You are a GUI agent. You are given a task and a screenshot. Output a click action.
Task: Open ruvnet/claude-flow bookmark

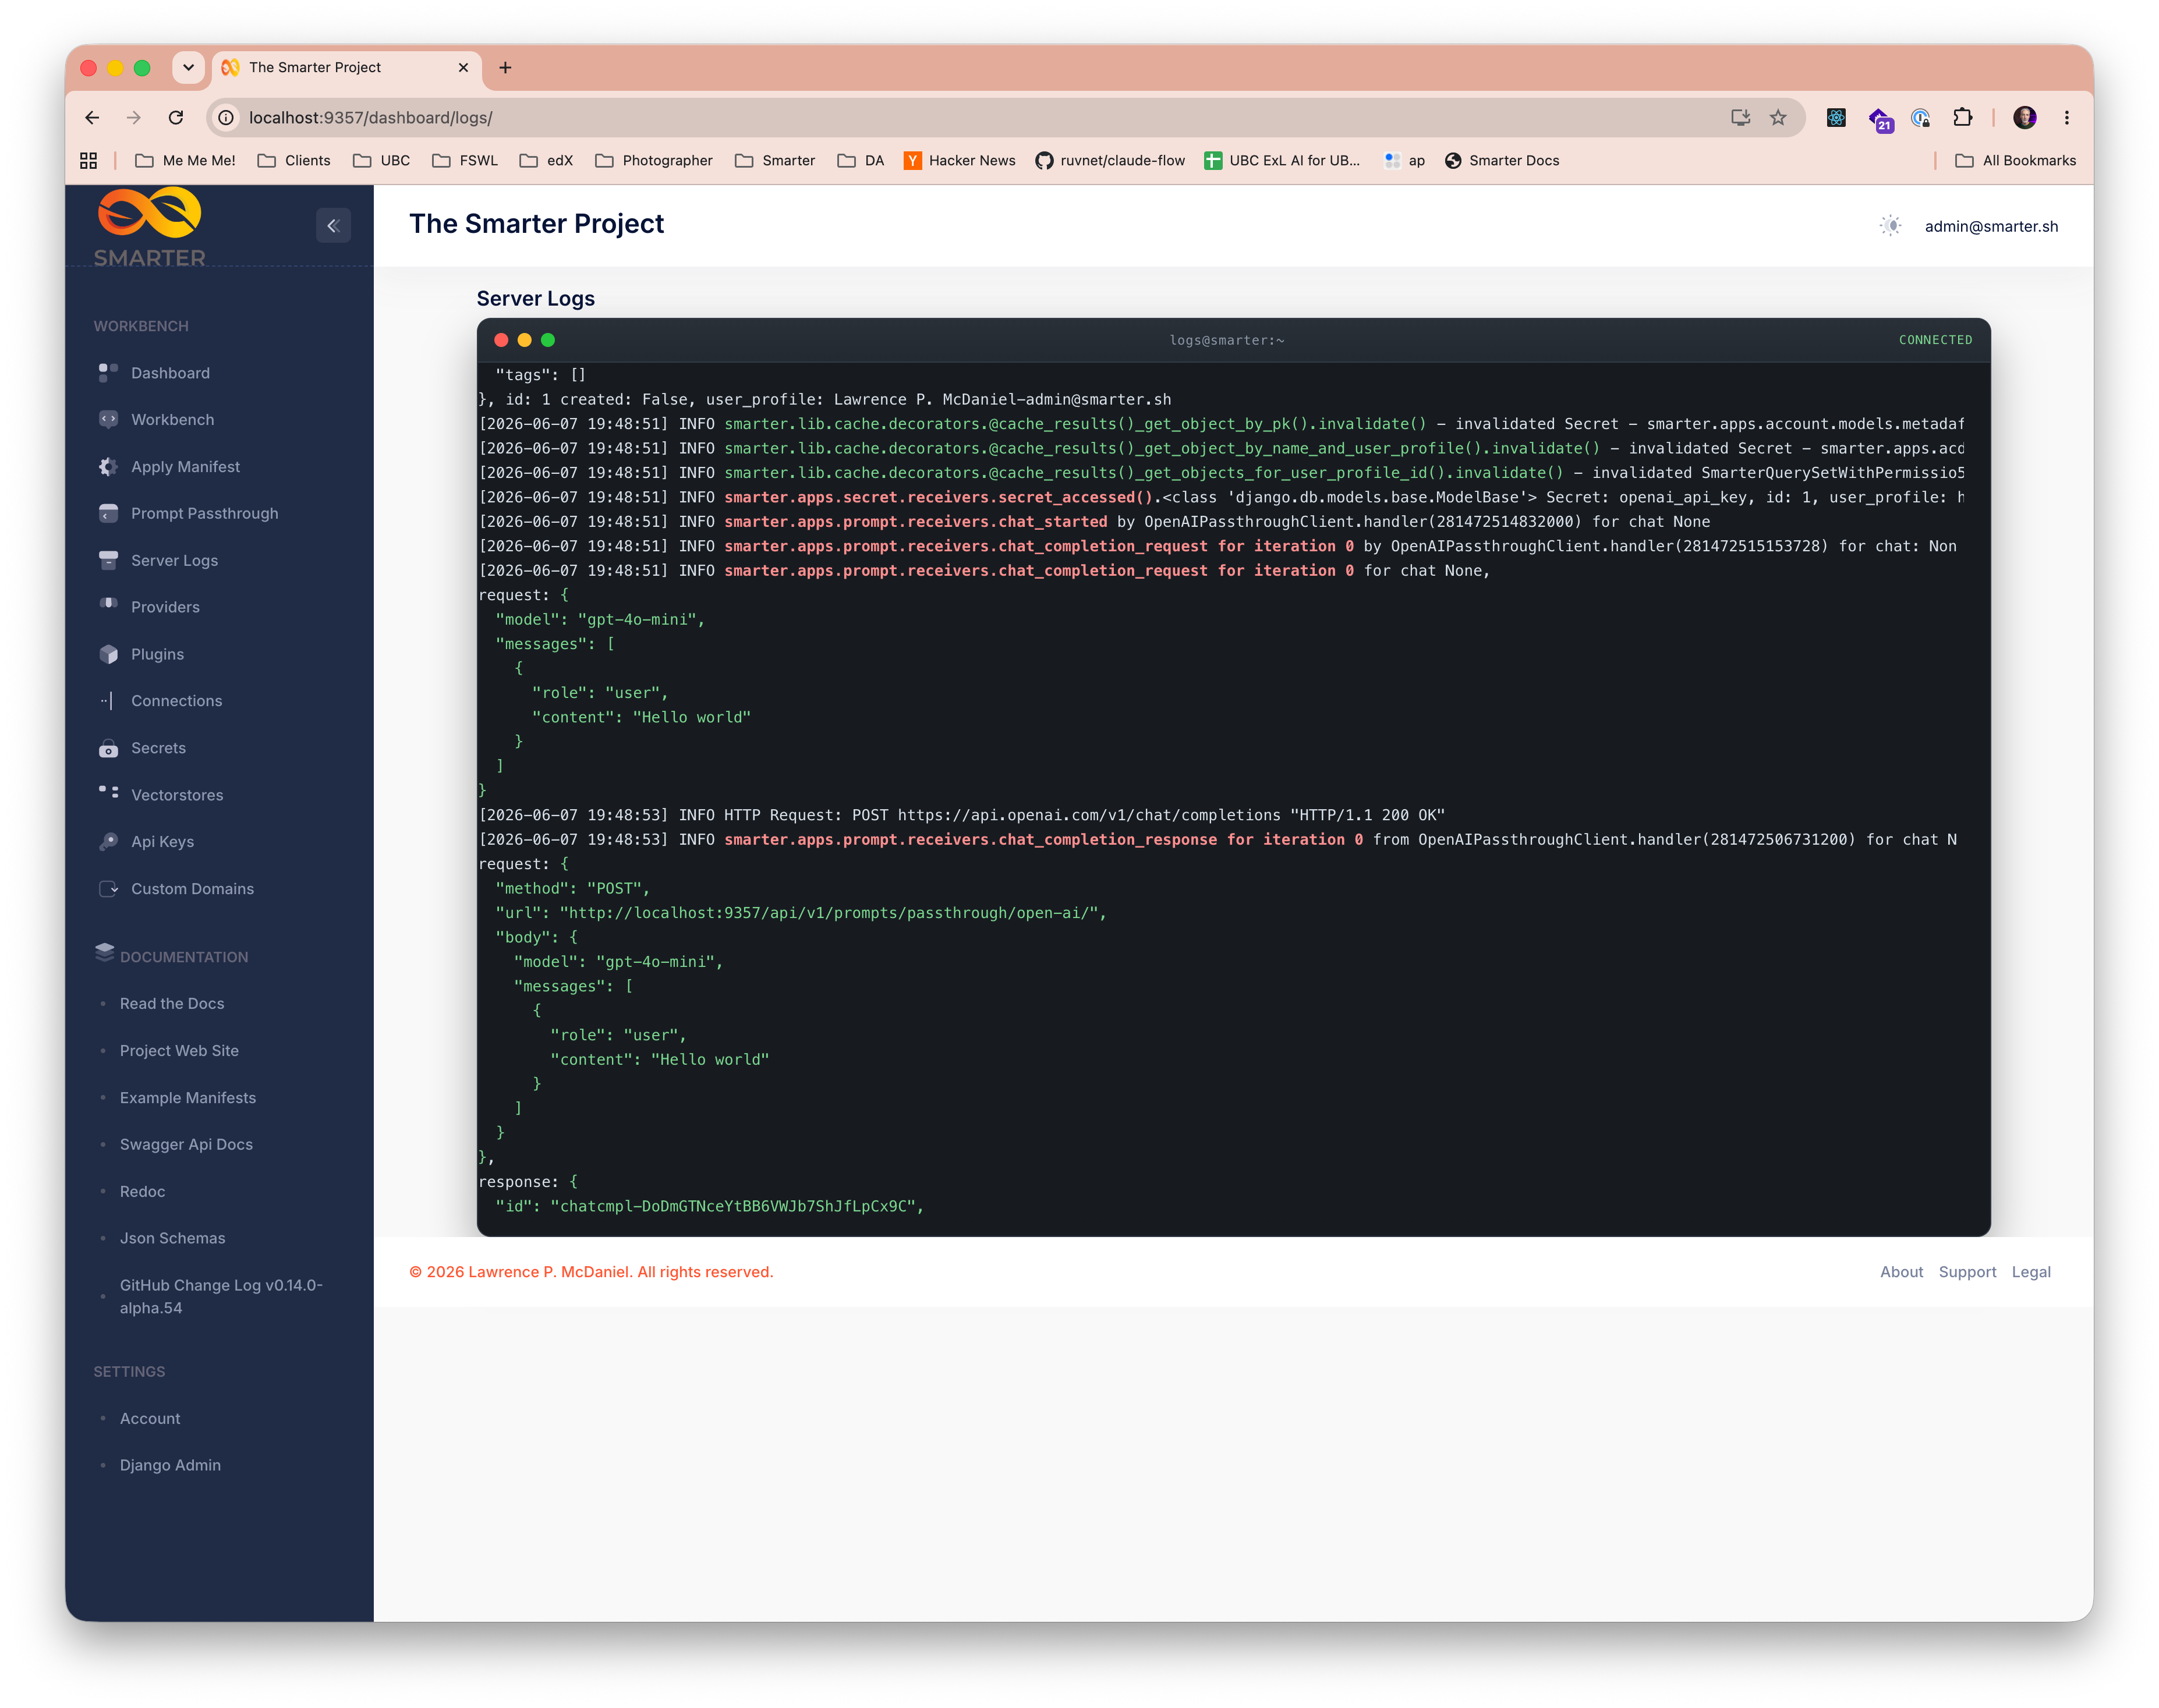(1109, 161)
